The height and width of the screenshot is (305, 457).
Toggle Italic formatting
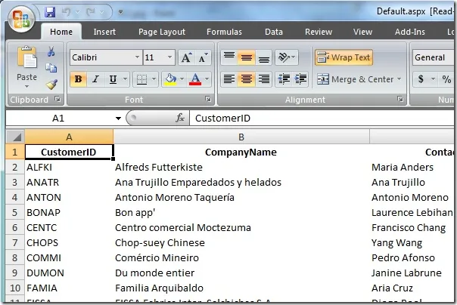(95, 79)
